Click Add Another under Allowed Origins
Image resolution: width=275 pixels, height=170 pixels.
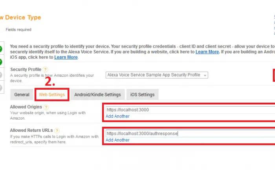coord(117,116)
